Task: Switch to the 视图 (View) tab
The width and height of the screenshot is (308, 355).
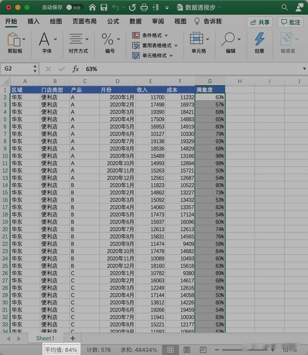Action: 180,22
